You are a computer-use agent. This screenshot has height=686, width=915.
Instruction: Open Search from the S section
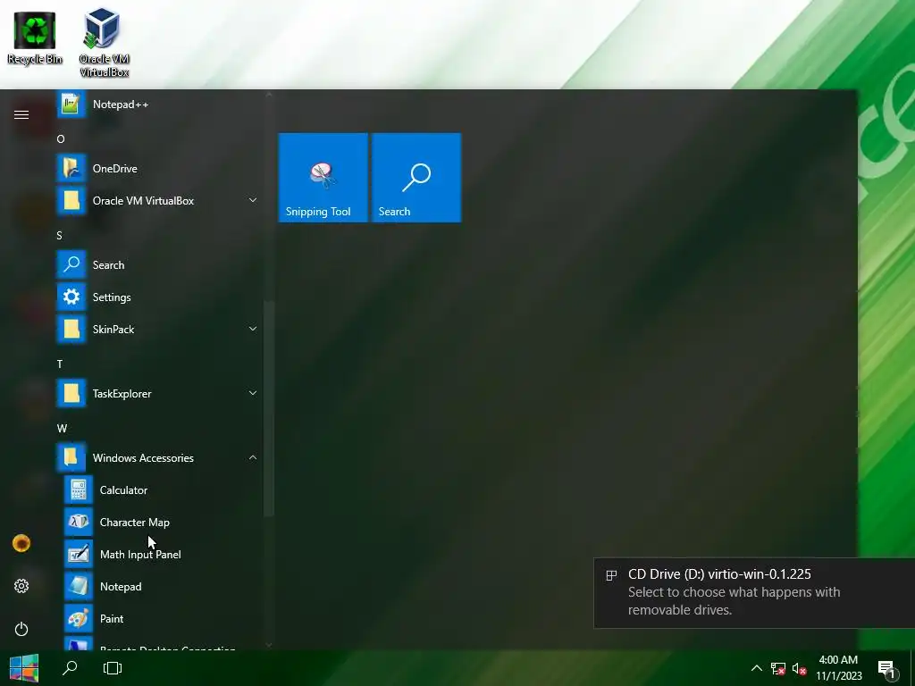[x=157, y=264]
